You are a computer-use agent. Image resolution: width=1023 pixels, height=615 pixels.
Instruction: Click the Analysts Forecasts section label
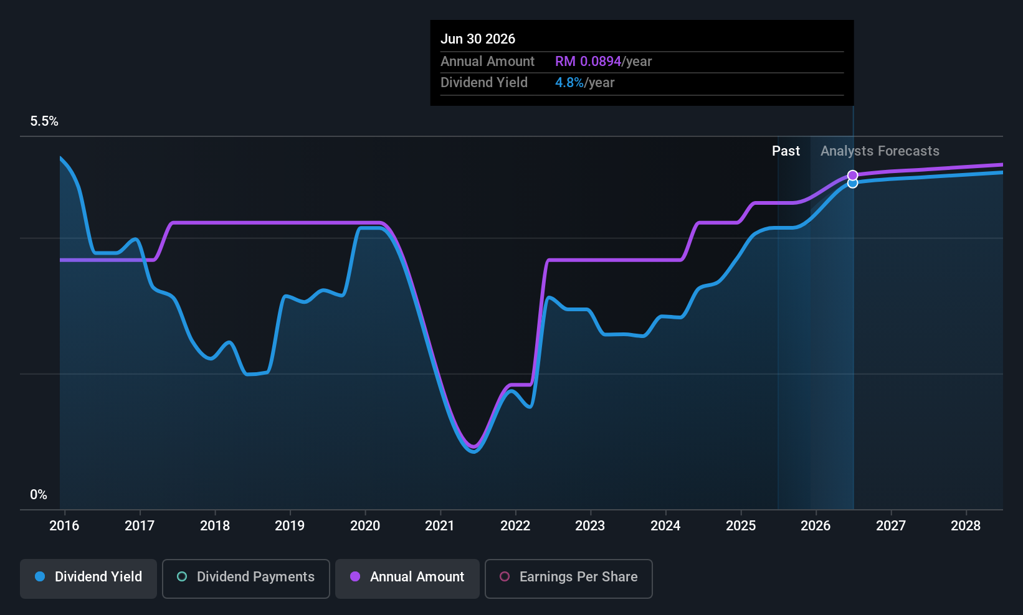880,151
